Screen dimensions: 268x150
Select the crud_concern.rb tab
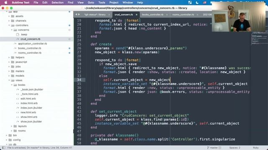tap(124, 15)
